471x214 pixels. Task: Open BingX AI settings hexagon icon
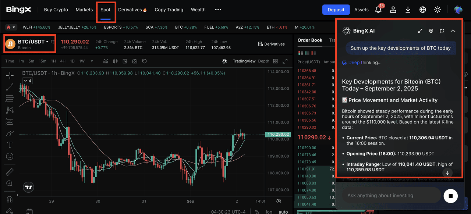[x=431, y=31]
